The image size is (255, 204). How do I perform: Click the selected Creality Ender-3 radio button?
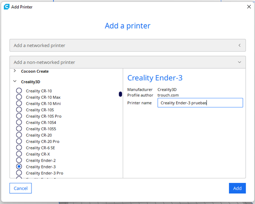point(19,167)
